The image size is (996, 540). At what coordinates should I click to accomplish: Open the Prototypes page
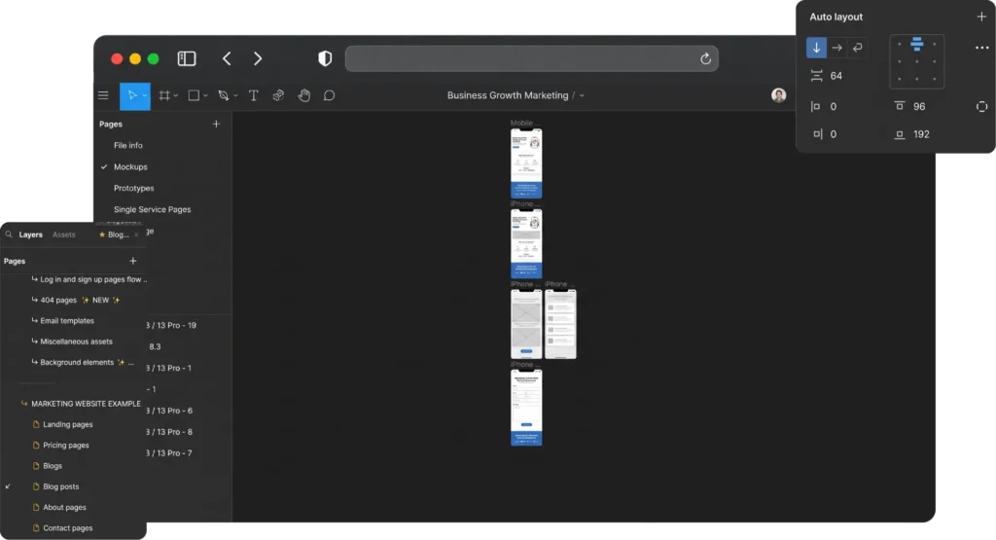click(133, 188)
